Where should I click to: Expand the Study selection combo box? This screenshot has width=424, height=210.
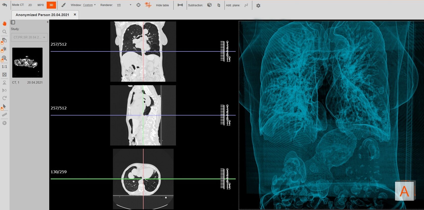tap(29, 37)
